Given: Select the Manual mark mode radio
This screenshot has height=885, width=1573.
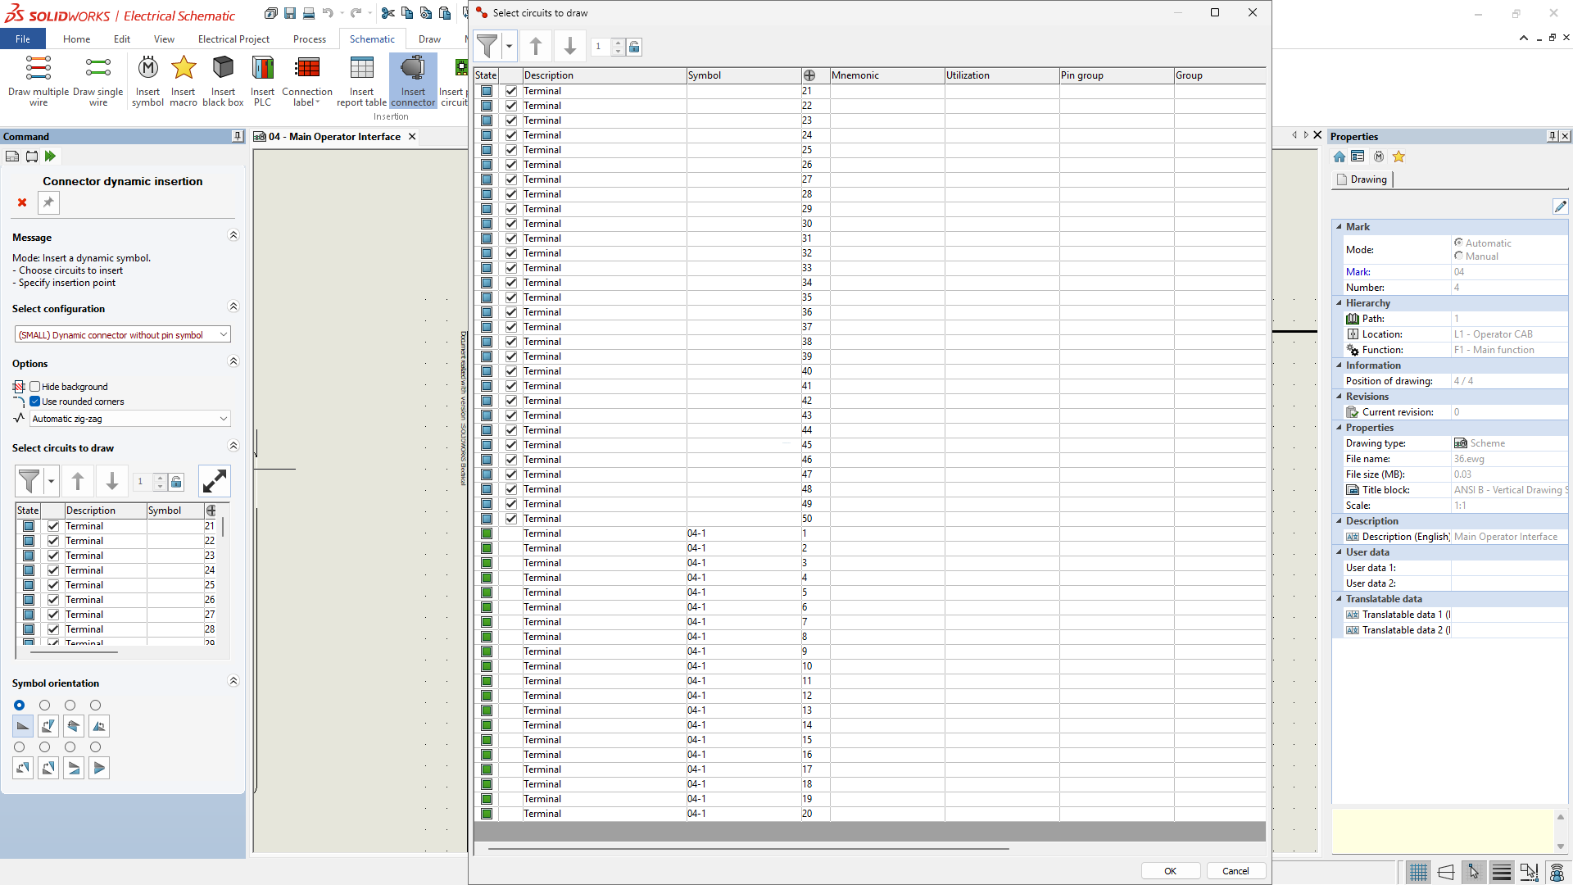Looking at the screenshot, I should pyautogui.click(x=1459, y=256).
